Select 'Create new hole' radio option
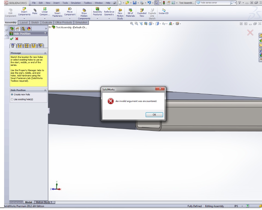 tap(12, 94)
